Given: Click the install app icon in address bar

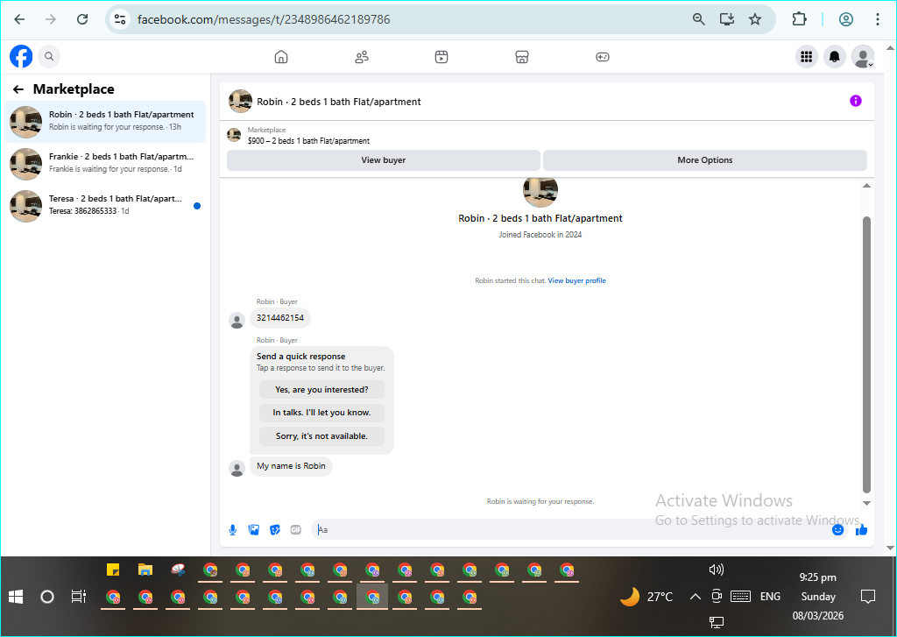Looking at the screenshot, I should coord(727,19).
